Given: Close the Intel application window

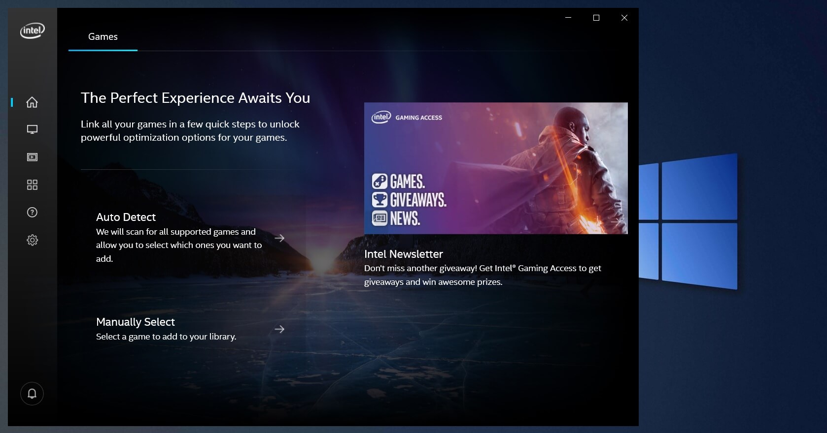Looking at the screenshot, I should (624, 18).
